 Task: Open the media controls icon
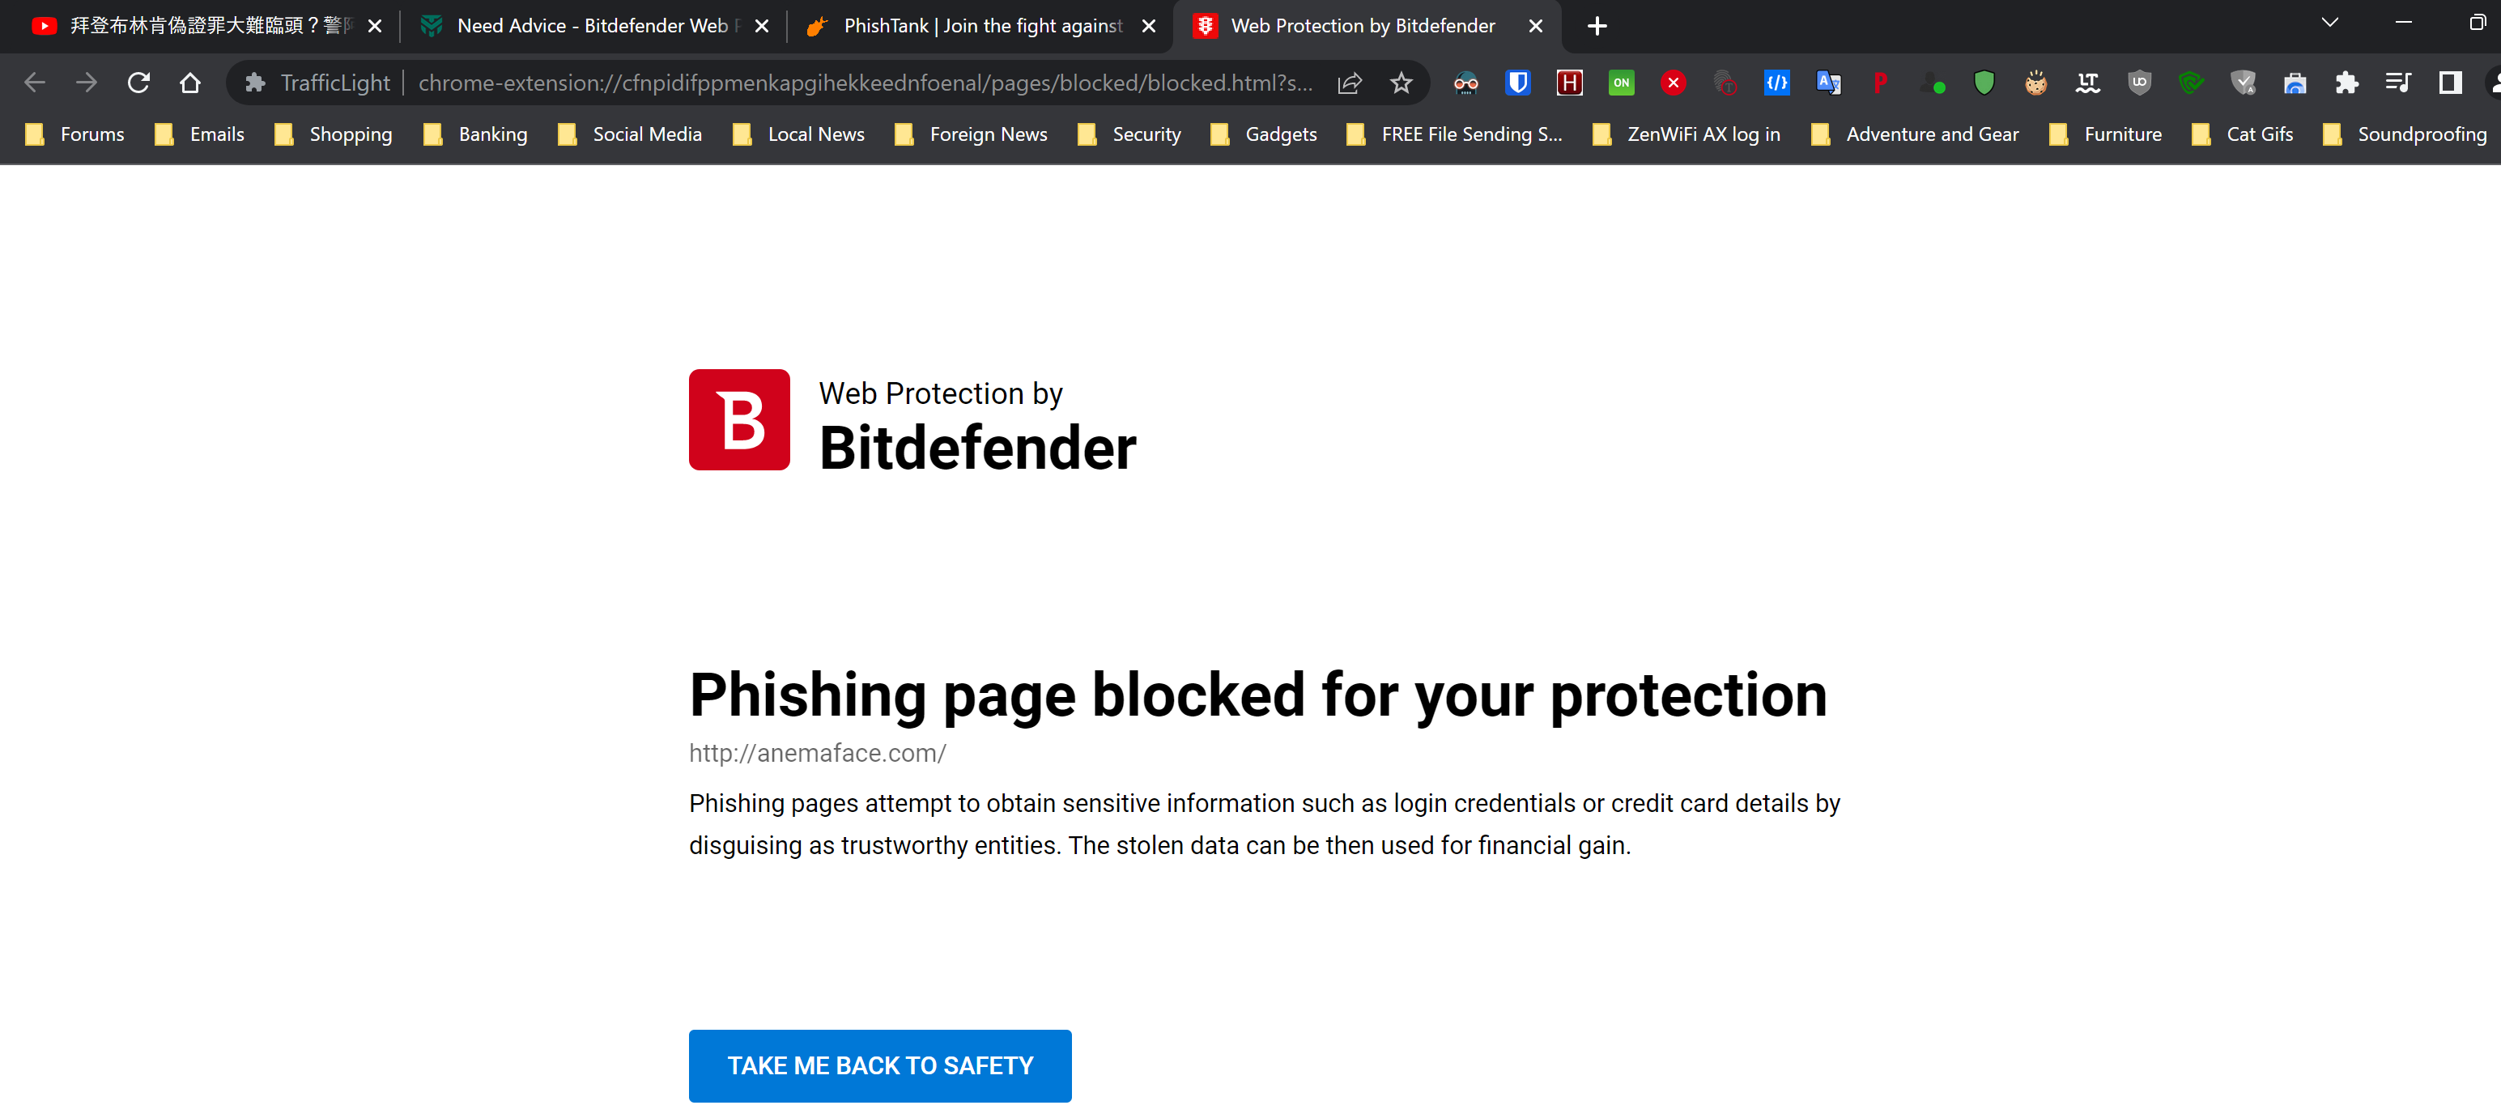point(2398,83)
